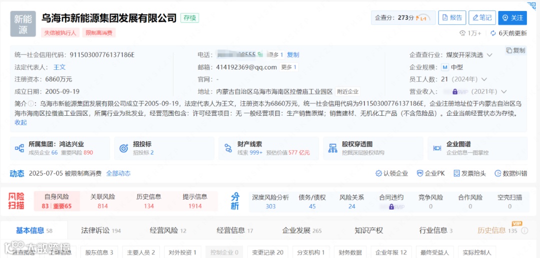The width and height of the screenshot is (540, 258).
Task: Click the 认领企业 badge icon
Action: point(378,174)
